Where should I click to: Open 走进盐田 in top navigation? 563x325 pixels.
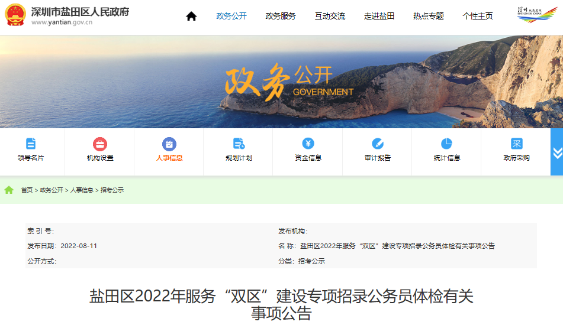pos(379,16)
